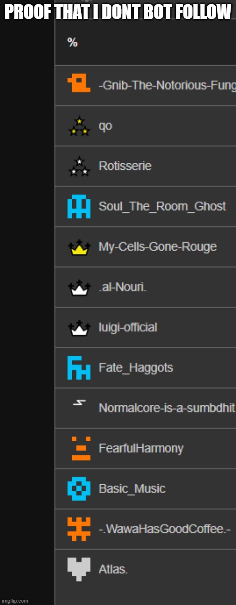Select the Basic_Music username

pyautogui.click(x=132, y=488)
